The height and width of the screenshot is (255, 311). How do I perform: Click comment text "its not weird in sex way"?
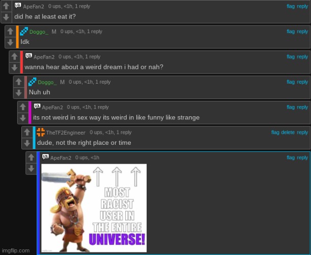67,118
